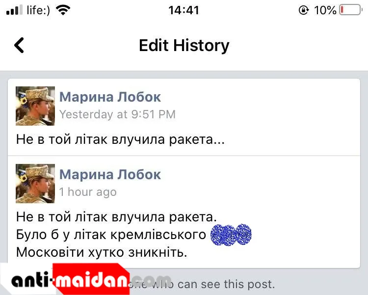The width and height of the screenshot is (368, 295).
Task: Tap the Wi-Fi status icon
Action: tap(63, 10)
